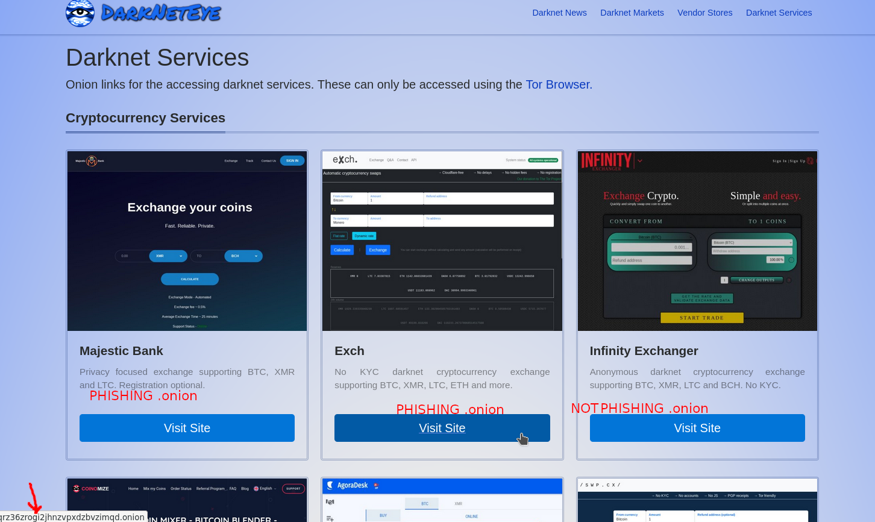Click the DarkNetEye eye logo icon
The width and height of the screenshot is (875, 522).
click(80, 13)
